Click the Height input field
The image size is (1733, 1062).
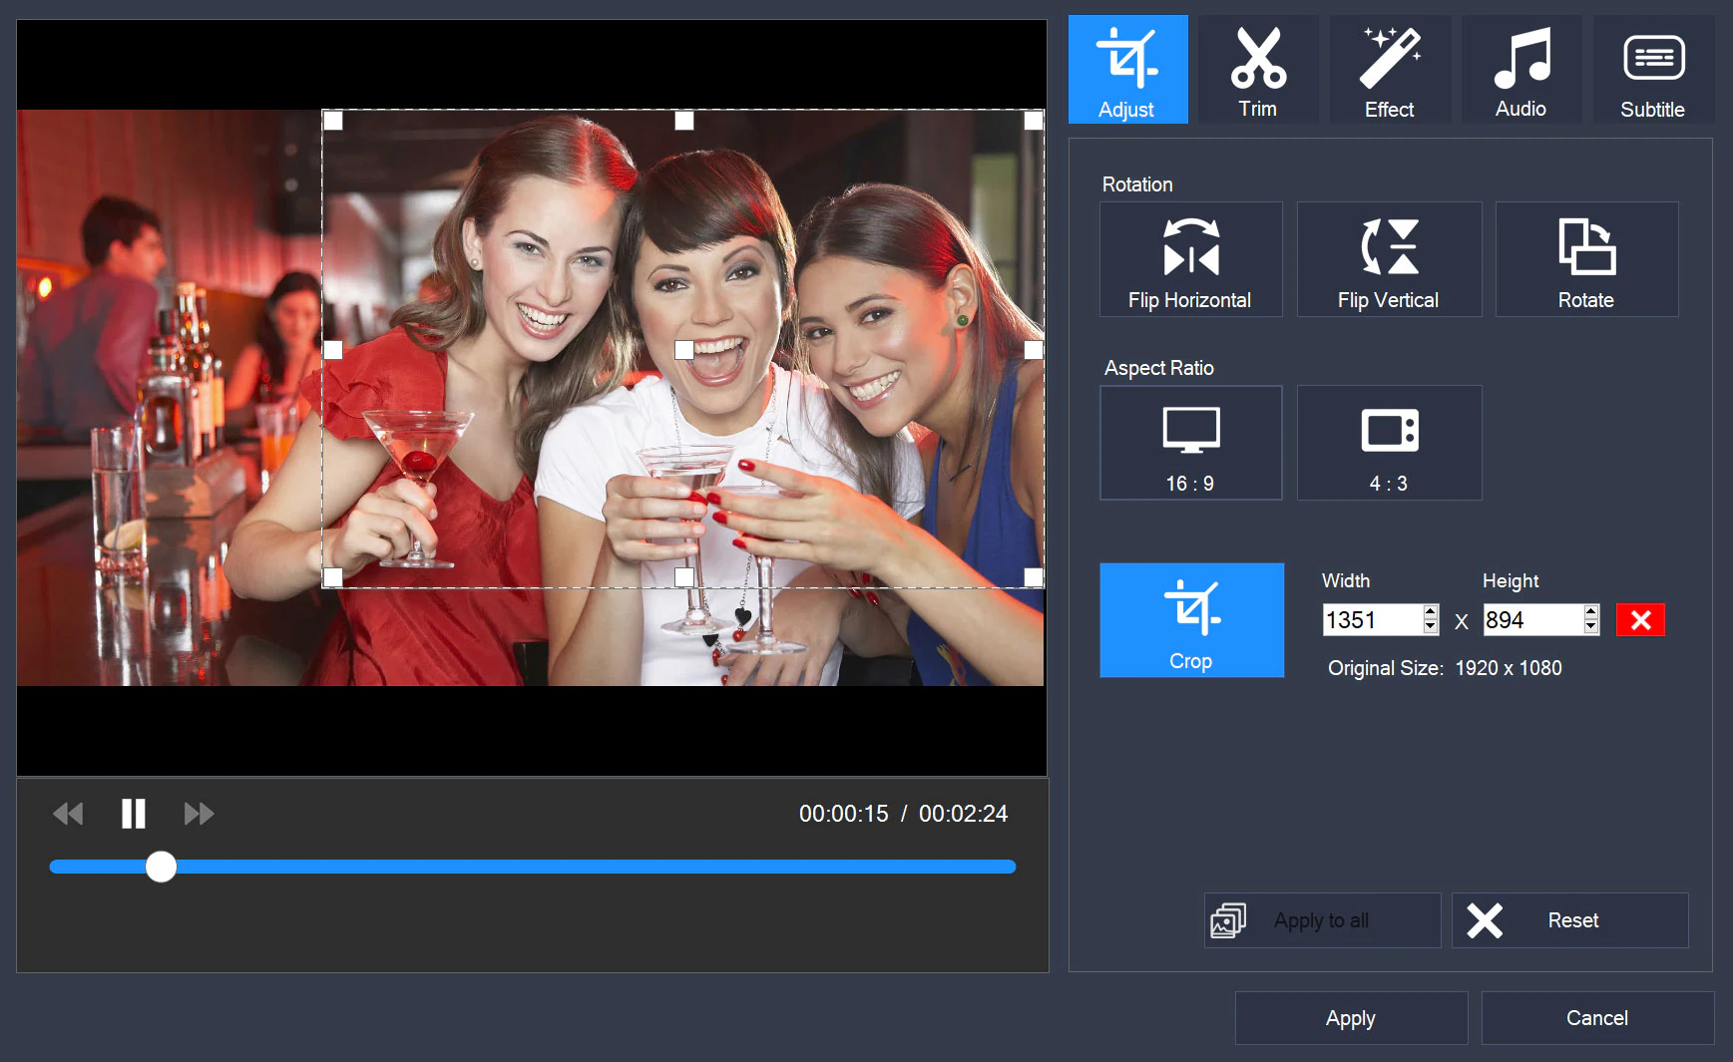click(1532, 619)
